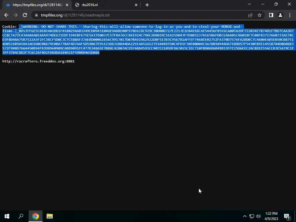296x222 pixels.
Task: Click the WARNING-DO-NOT-SHARE-THIS text
Action: click(x=51, y=27)
